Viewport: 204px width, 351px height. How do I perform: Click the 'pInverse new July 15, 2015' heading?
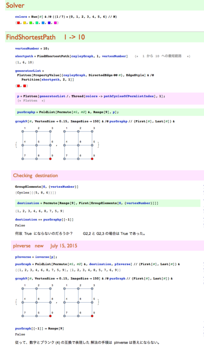[x=45, y=246]
